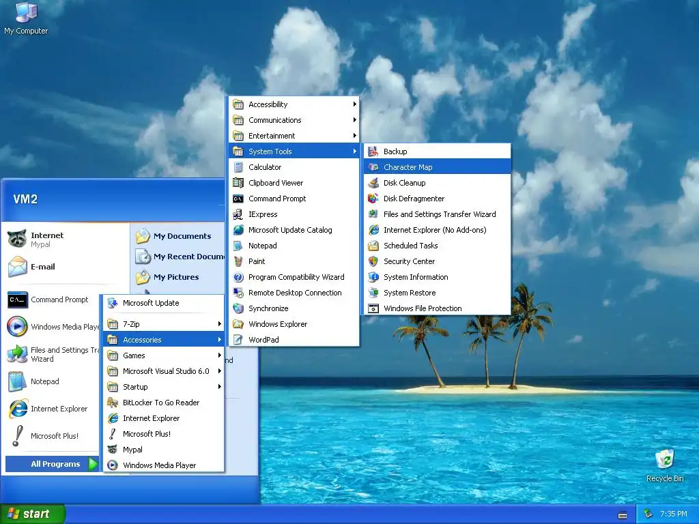Select Windows File Protection entry
699x524 pixels.
(438, 308)
